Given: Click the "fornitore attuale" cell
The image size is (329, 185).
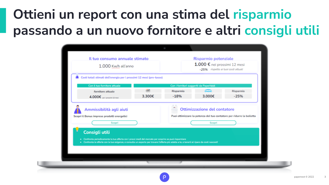Looking at the screenshot, I should pyautogui.click(x=104, y=91).
